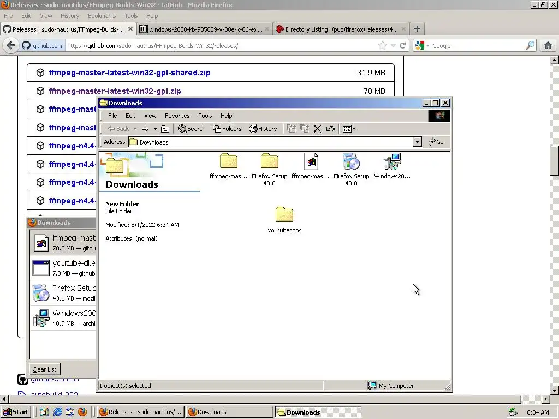Select youtube-dl.exe entry in Firefox Downloads
The image size is (559, 419).
[63, 268]
